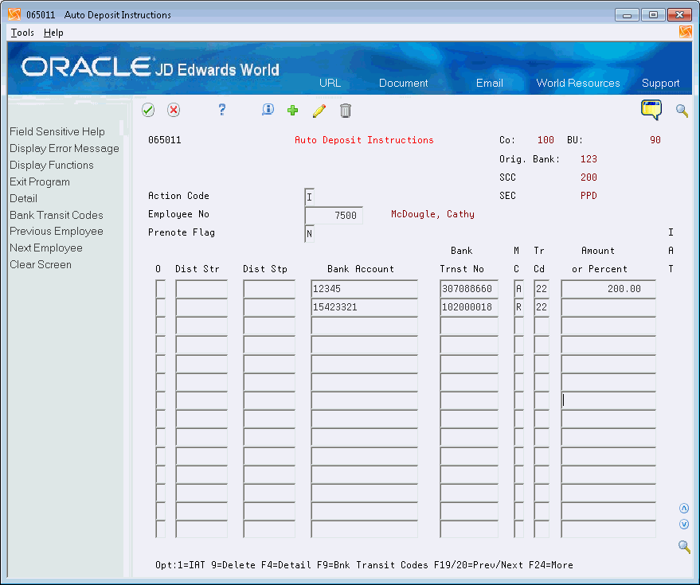Open the URL header link

pos(330,83)
